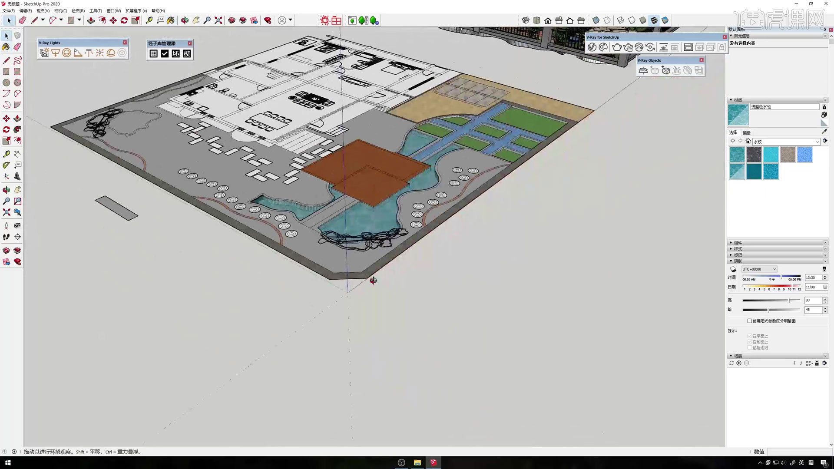This screenshot has height=469, width=834.
Task: Collapse the 阴影 panel
Action: [x=731, y=261]
